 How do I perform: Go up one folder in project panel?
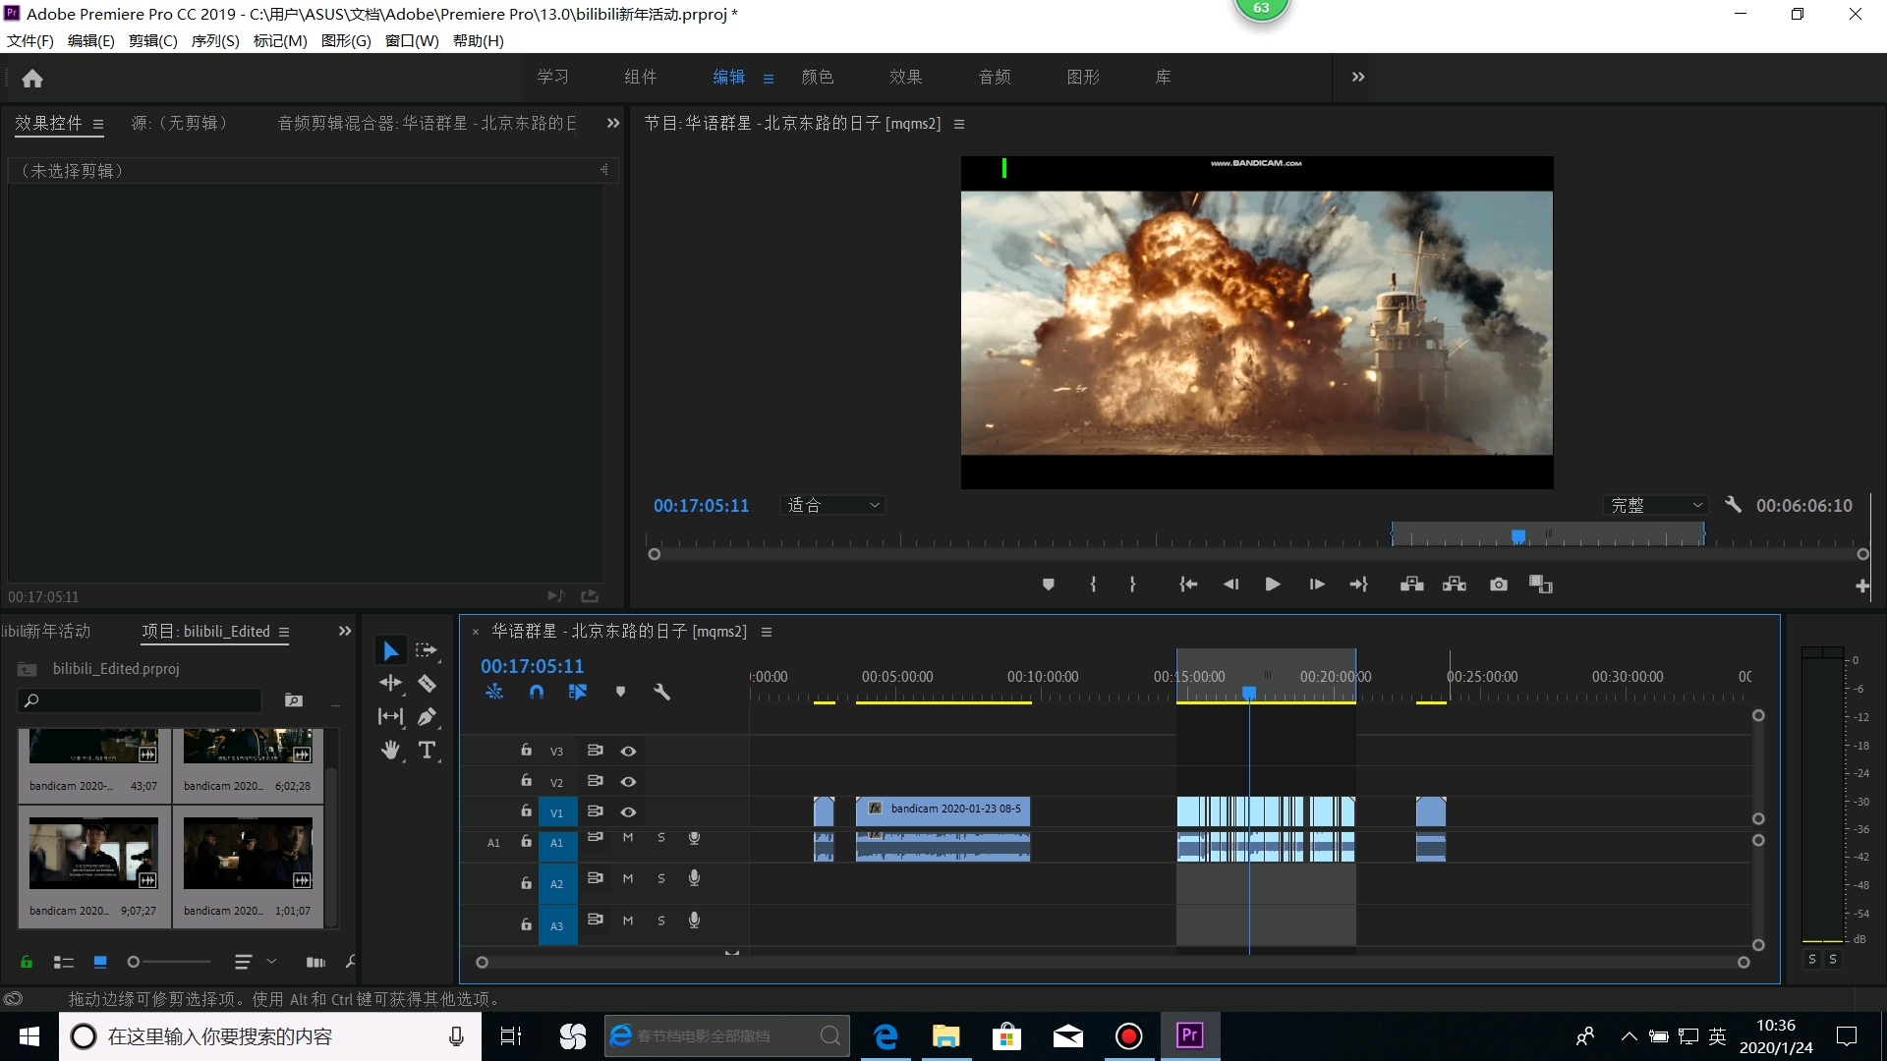pyautogui.click(x=28, y=669)
